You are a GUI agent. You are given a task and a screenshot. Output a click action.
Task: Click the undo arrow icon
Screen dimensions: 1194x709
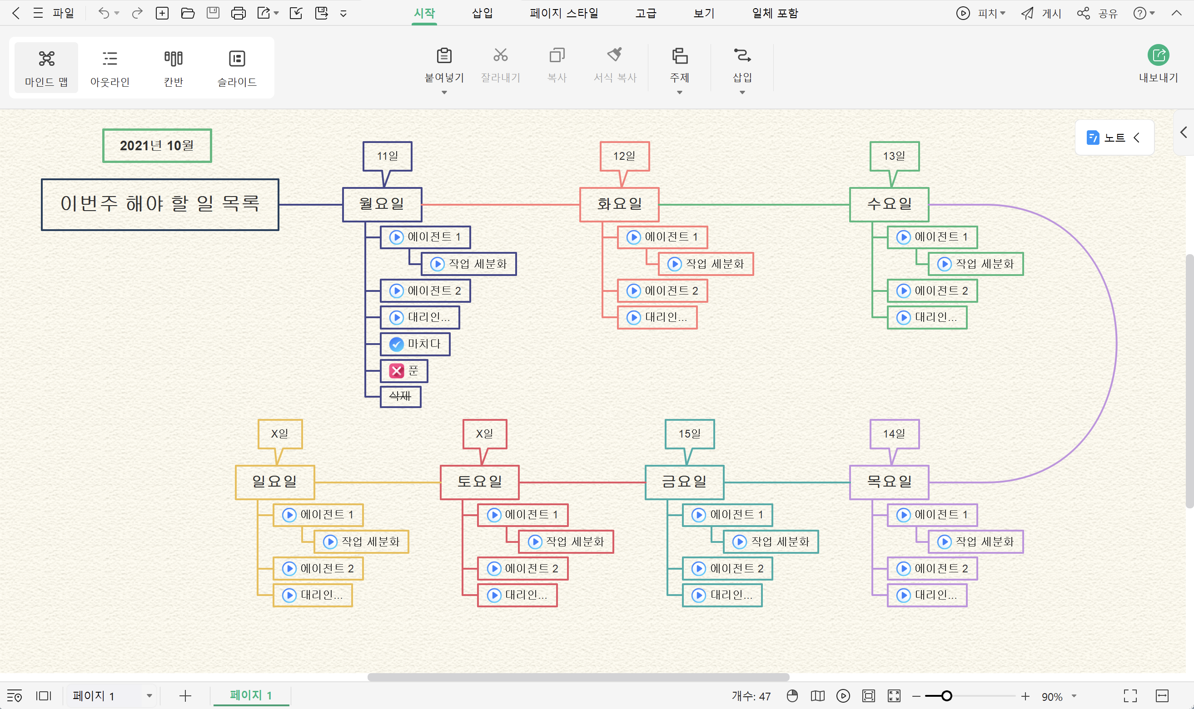point(103,13)
